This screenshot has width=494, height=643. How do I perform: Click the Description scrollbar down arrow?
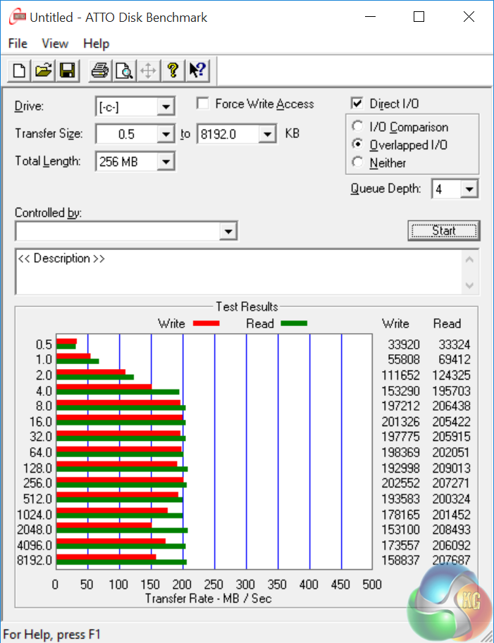click(470, 285)
